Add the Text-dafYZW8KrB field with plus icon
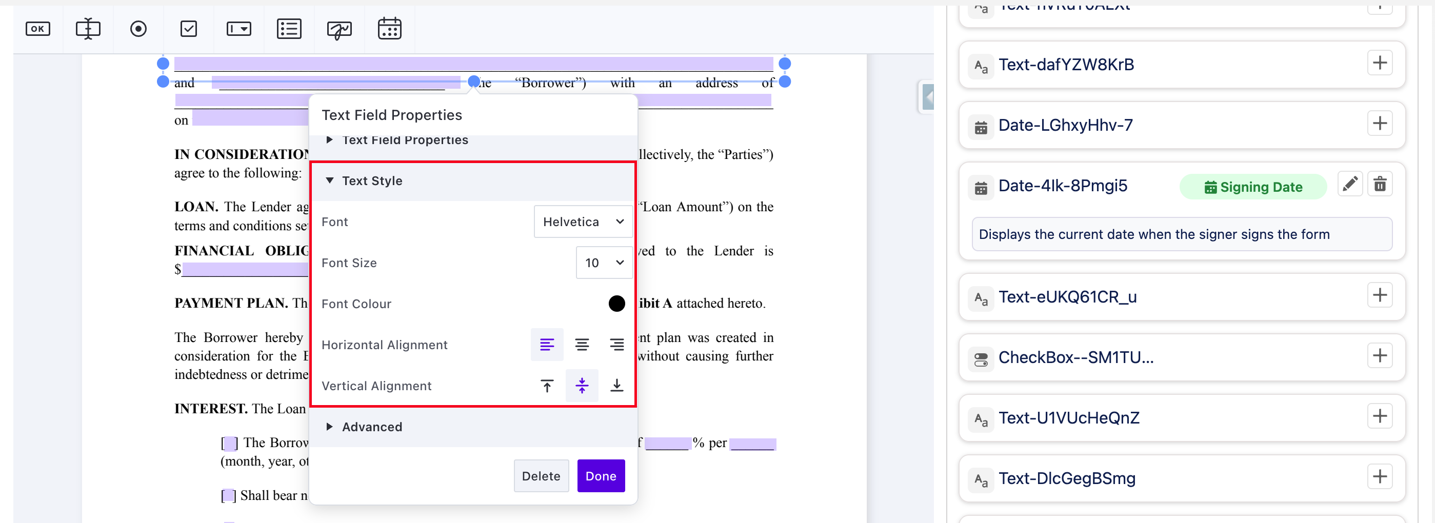Viewport: 1435px width, 523px height. [1380, 63]
